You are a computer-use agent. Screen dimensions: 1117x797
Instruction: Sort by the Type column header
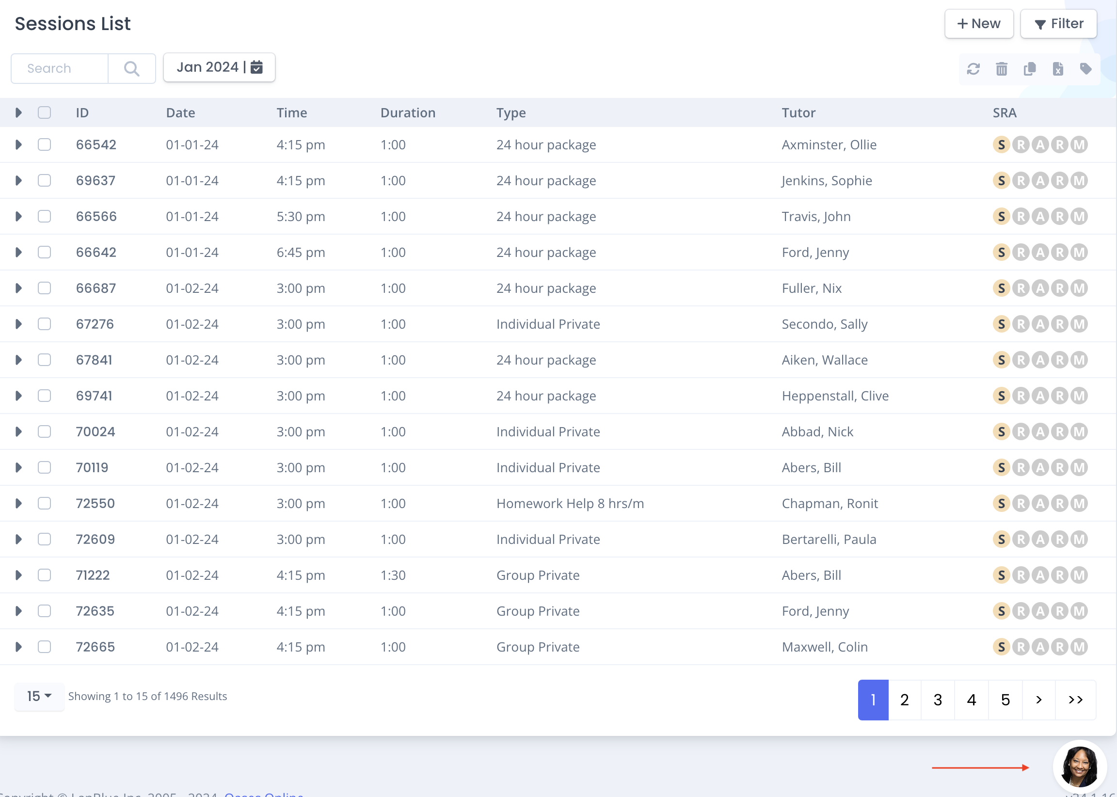[511, 112]
